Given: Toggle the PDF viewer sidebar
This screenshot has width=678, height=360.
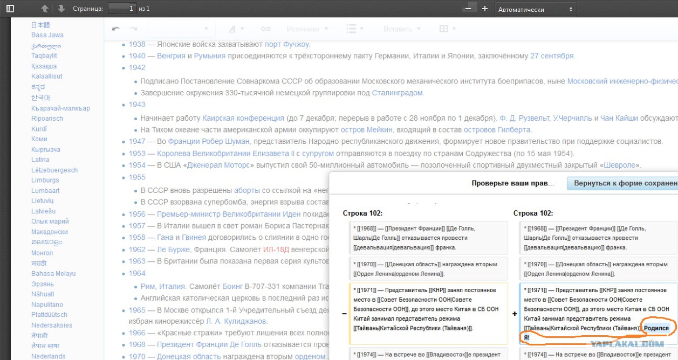Looking at the screenshot, I should click(10, 9).
